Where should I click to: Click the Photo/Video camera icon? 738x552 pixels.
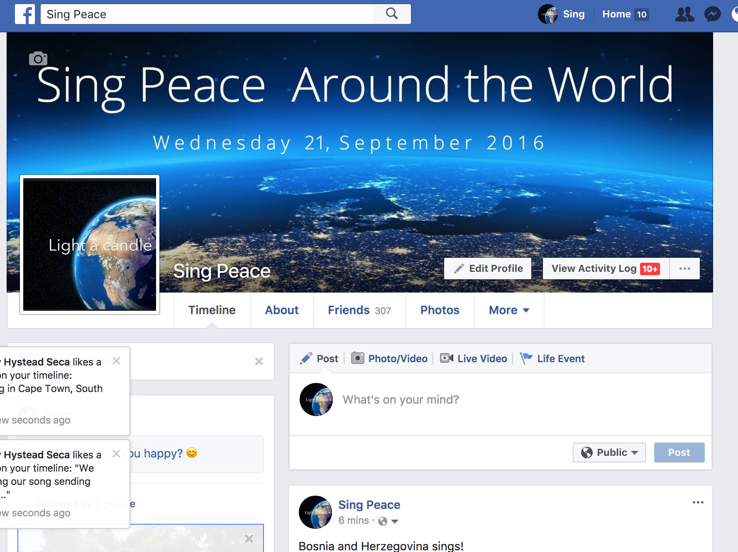tap(358, 358)
